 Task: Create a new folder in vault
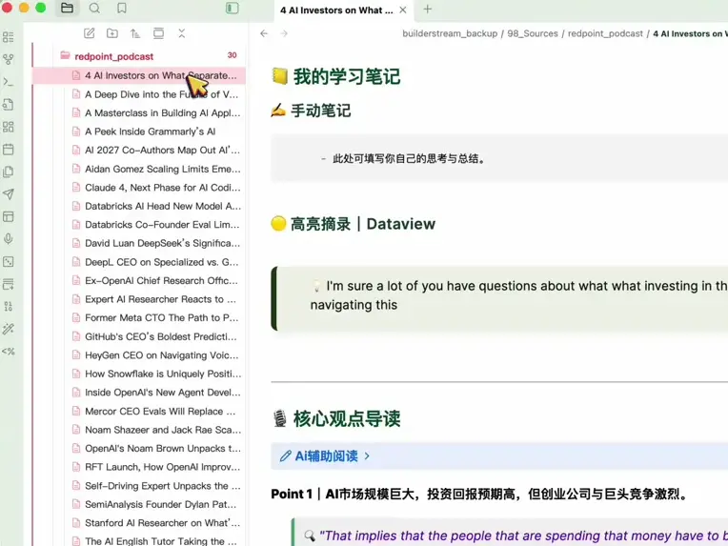pyautogui.click(x=112, y=33)
